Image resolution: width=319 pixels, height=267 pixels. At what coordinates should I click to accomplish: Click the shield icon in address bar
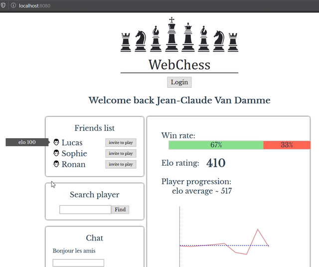(x=2, y=5)
